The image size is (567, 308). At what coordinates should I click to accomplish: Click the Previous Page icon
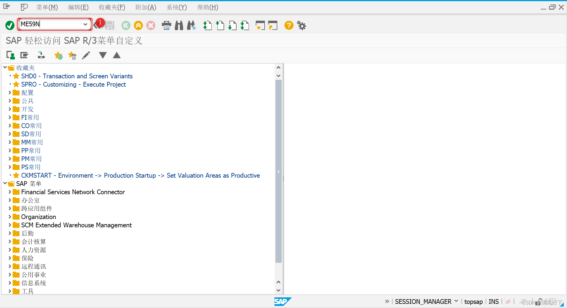(220, 25)
